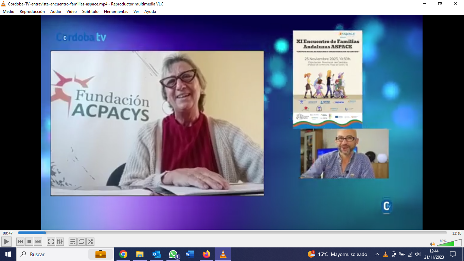Open File Explorer from taskbar
Viewport: 464px width, 261px height.
(140, 254)
